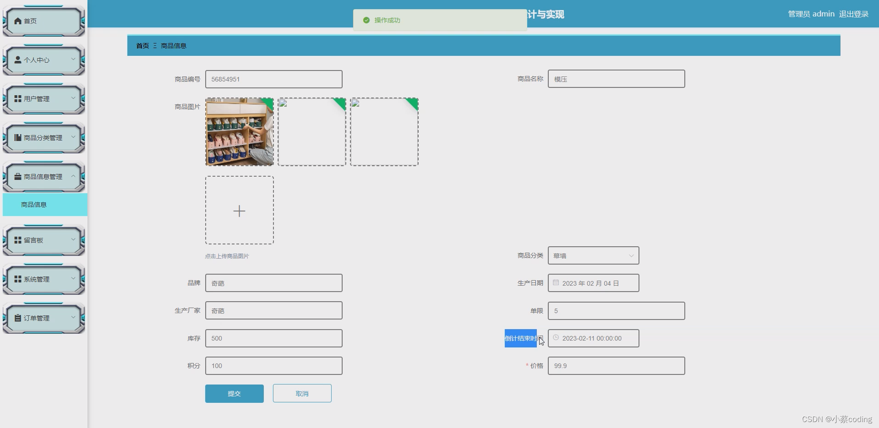The width and height of the screenshot is (879, 428).
Task: Click the clipboard icon beside 订单管理
Action: tap(18, 318)
